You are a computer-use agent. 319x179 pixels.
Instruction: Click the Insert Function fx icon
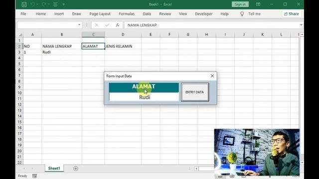coord(118,25)
